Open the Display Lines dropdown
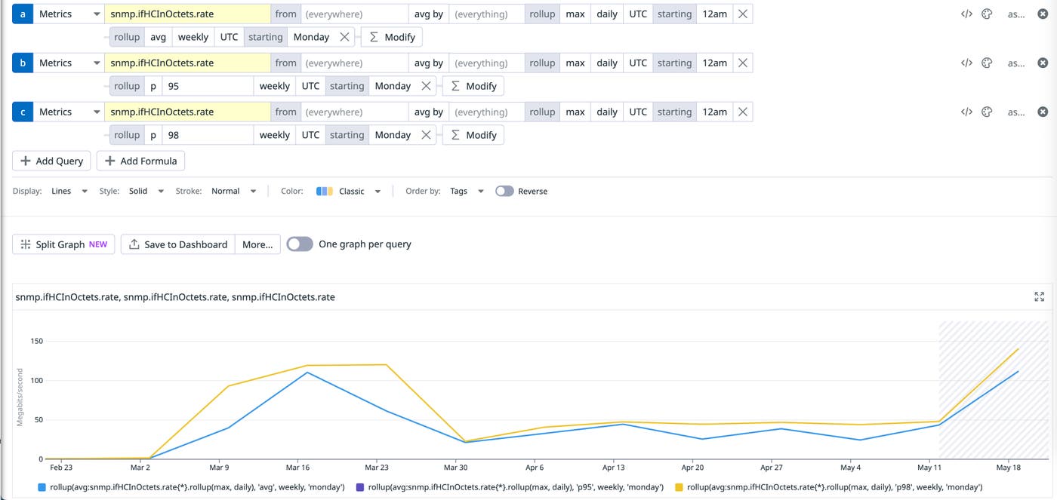The width and height of the screenshot is (1057, 500). [x=68, y=191]
